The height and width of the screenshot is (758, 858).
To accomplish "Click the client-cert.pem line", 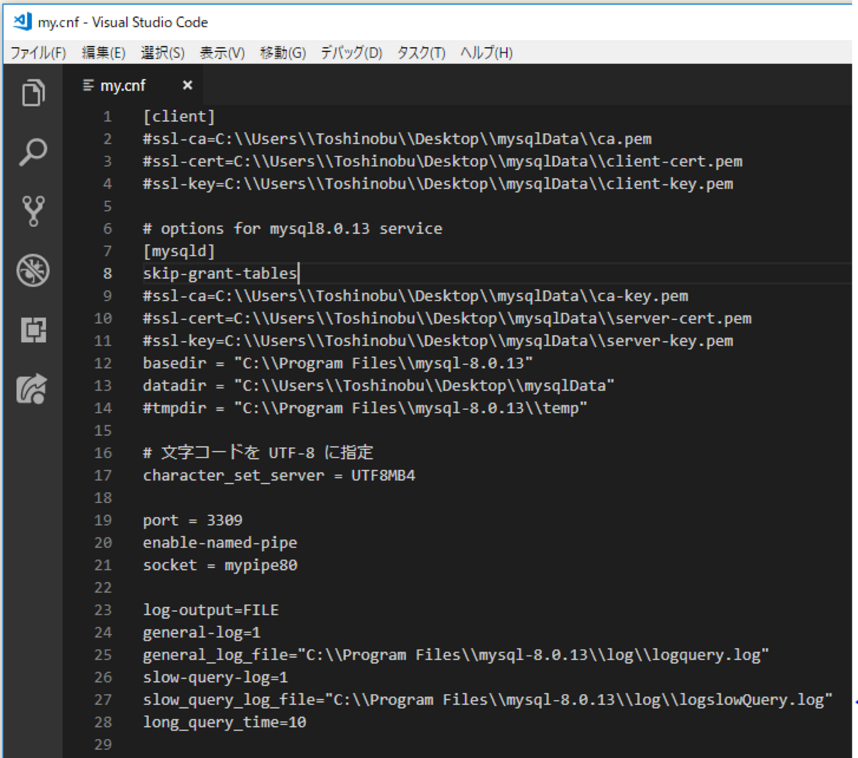I will point(443,162).
